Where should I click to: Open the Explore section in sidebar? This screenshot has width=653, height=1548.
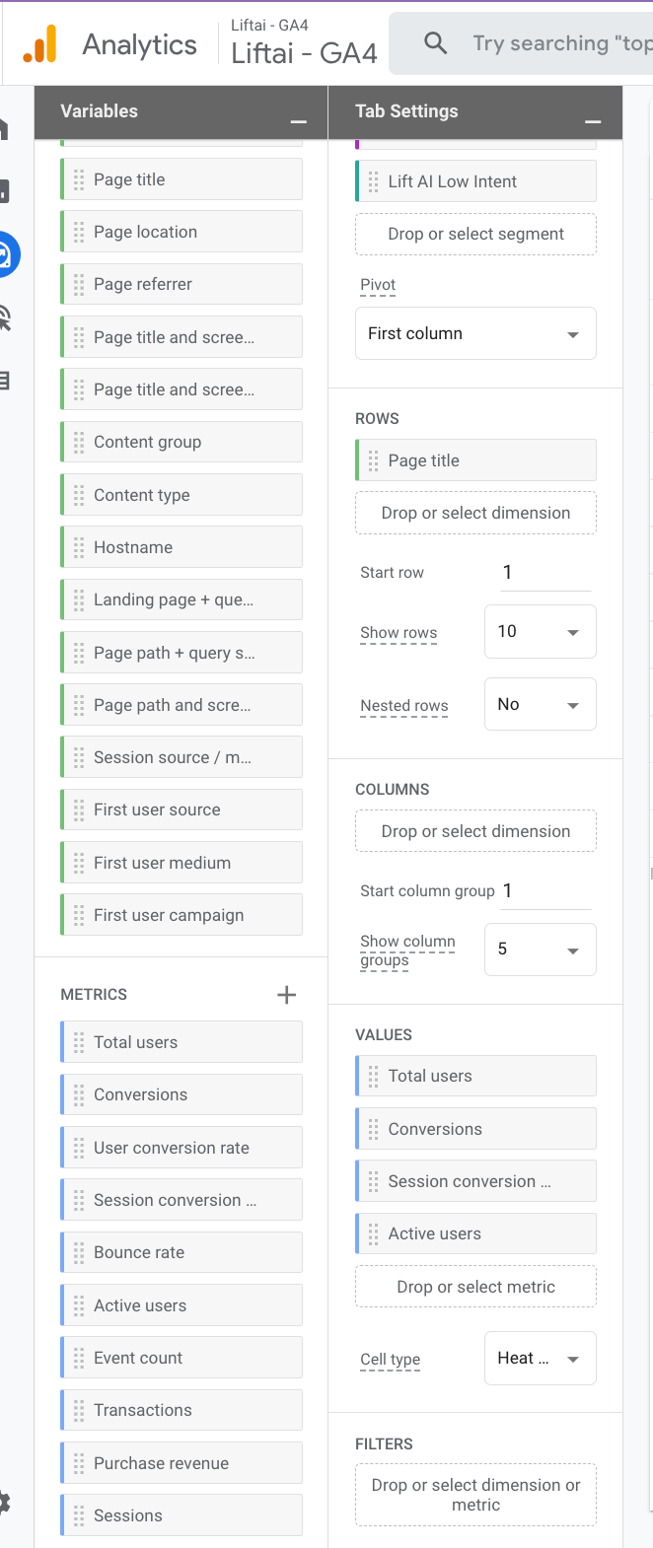pos(5,255)
